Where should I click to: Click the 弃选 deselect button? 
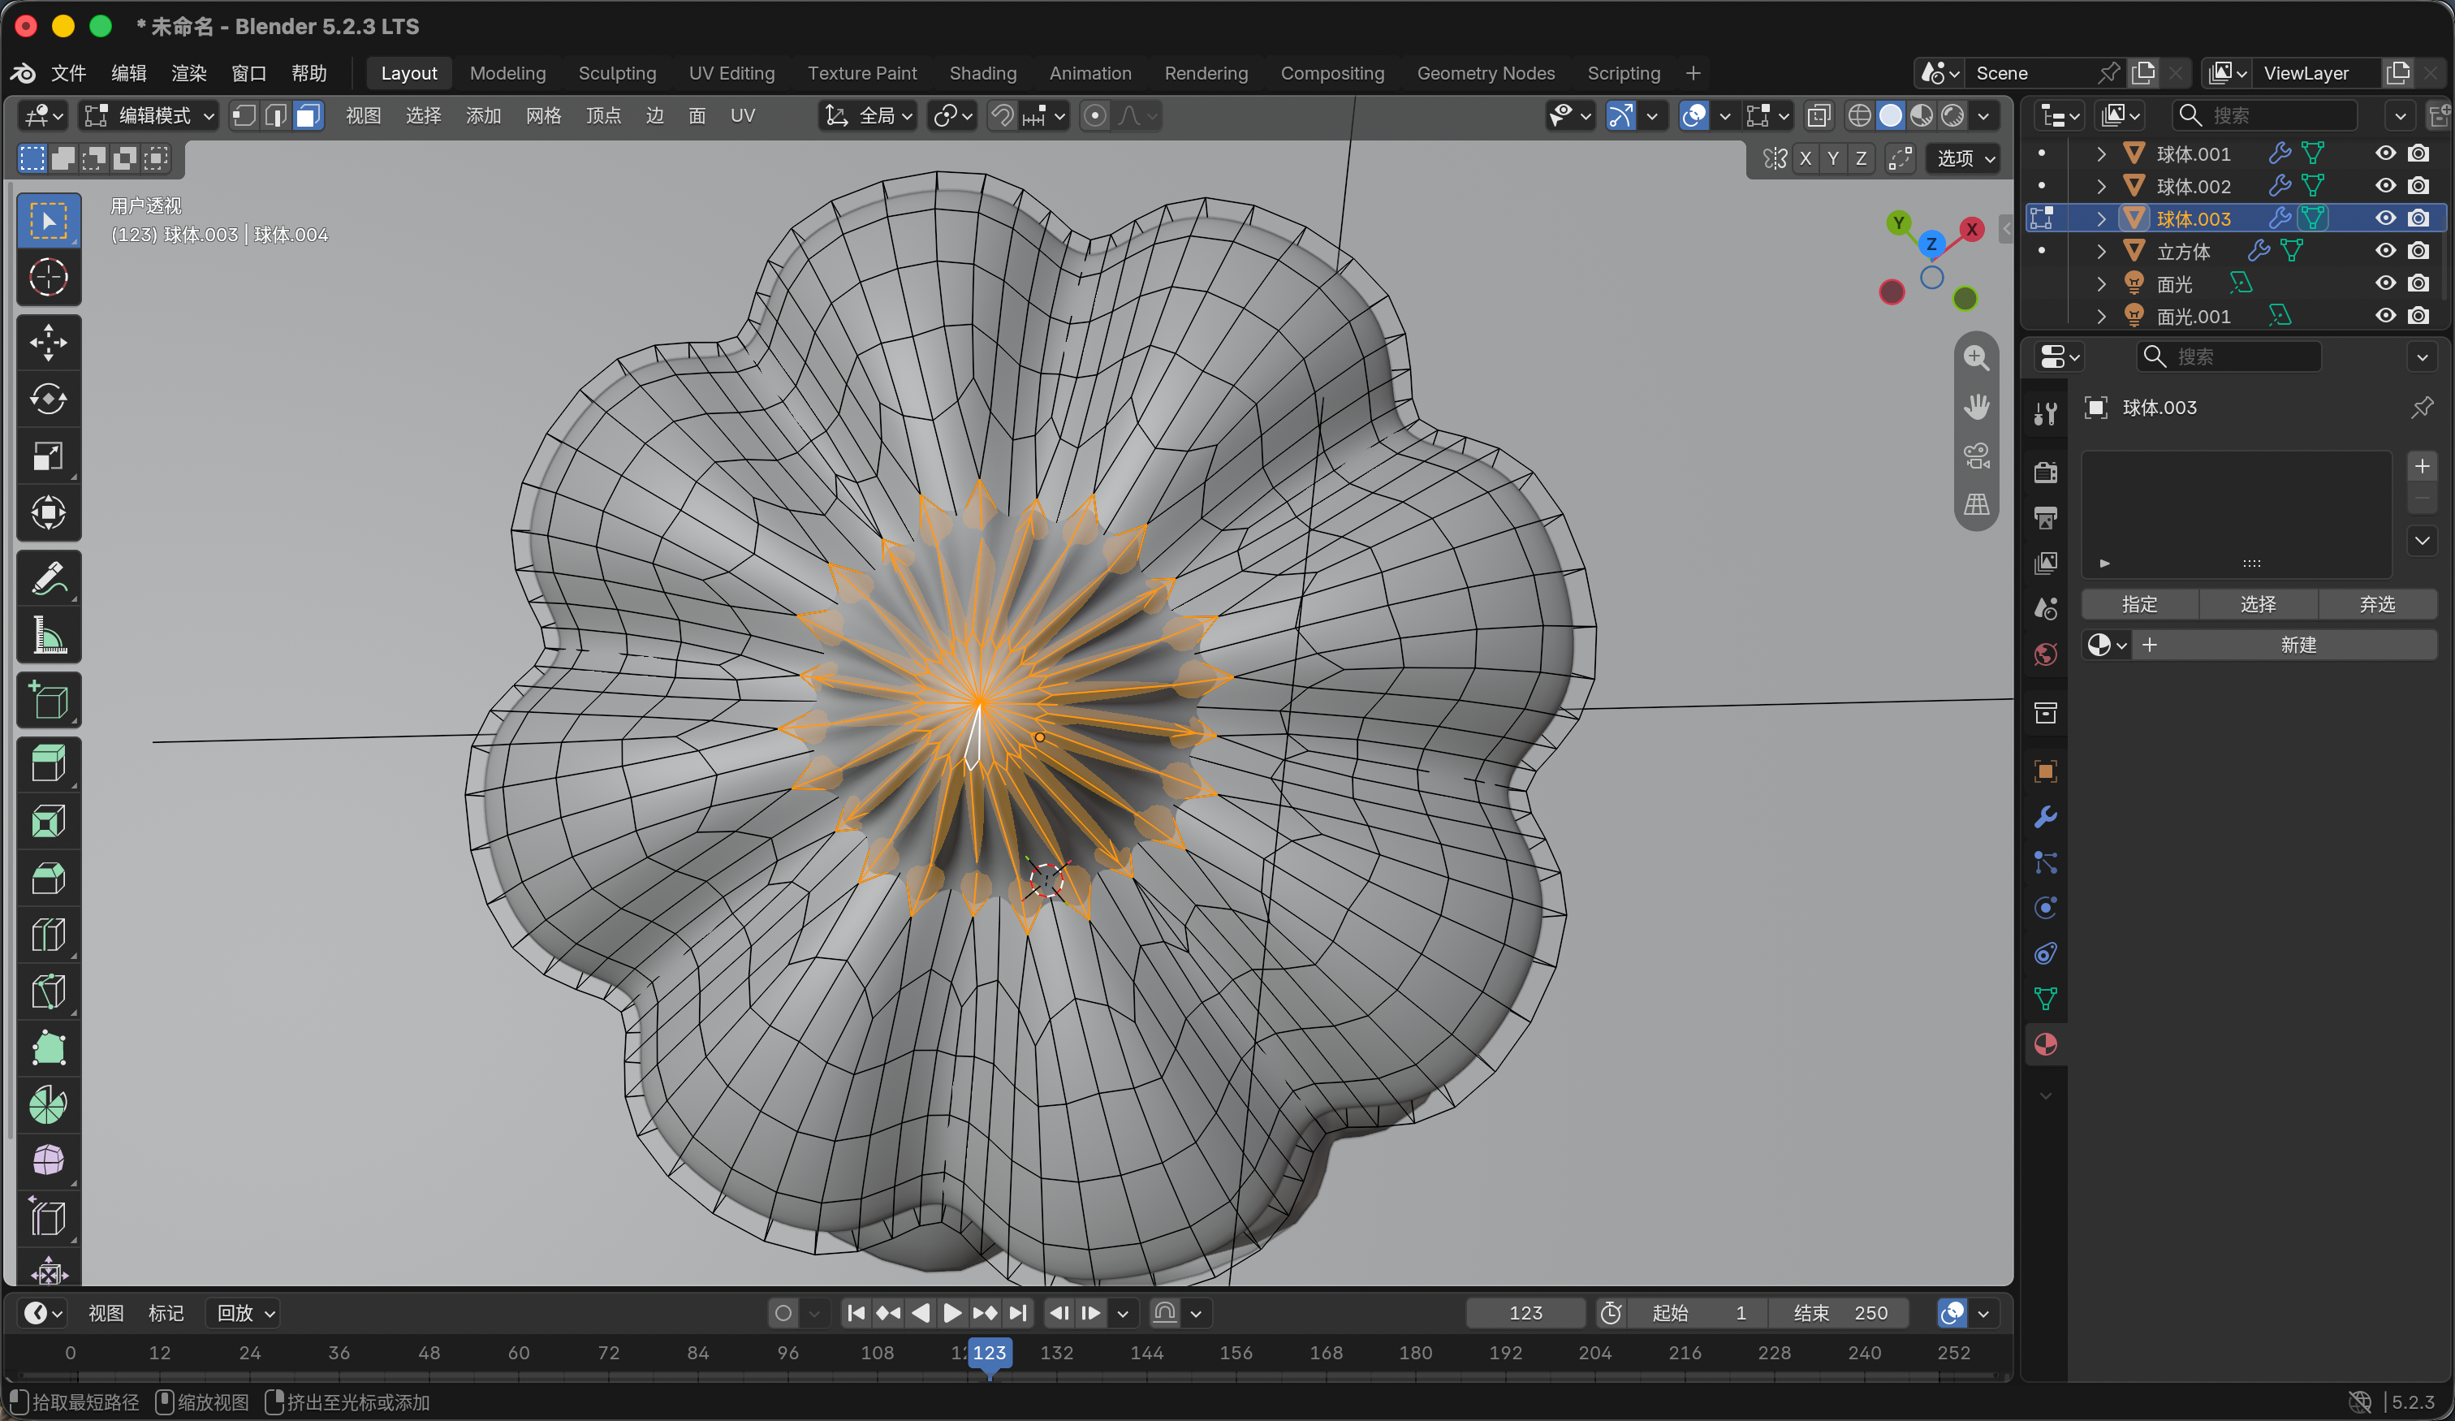point(2376,603)
